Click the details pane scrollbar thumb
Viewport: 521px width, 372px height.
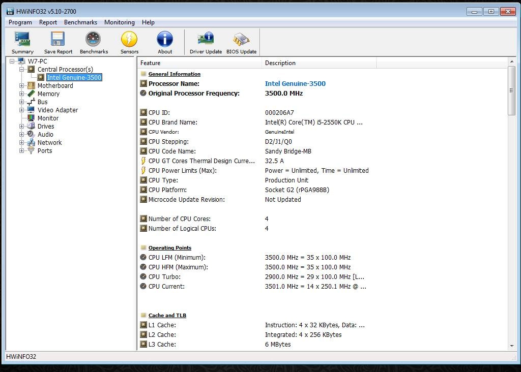click(511, 90)
